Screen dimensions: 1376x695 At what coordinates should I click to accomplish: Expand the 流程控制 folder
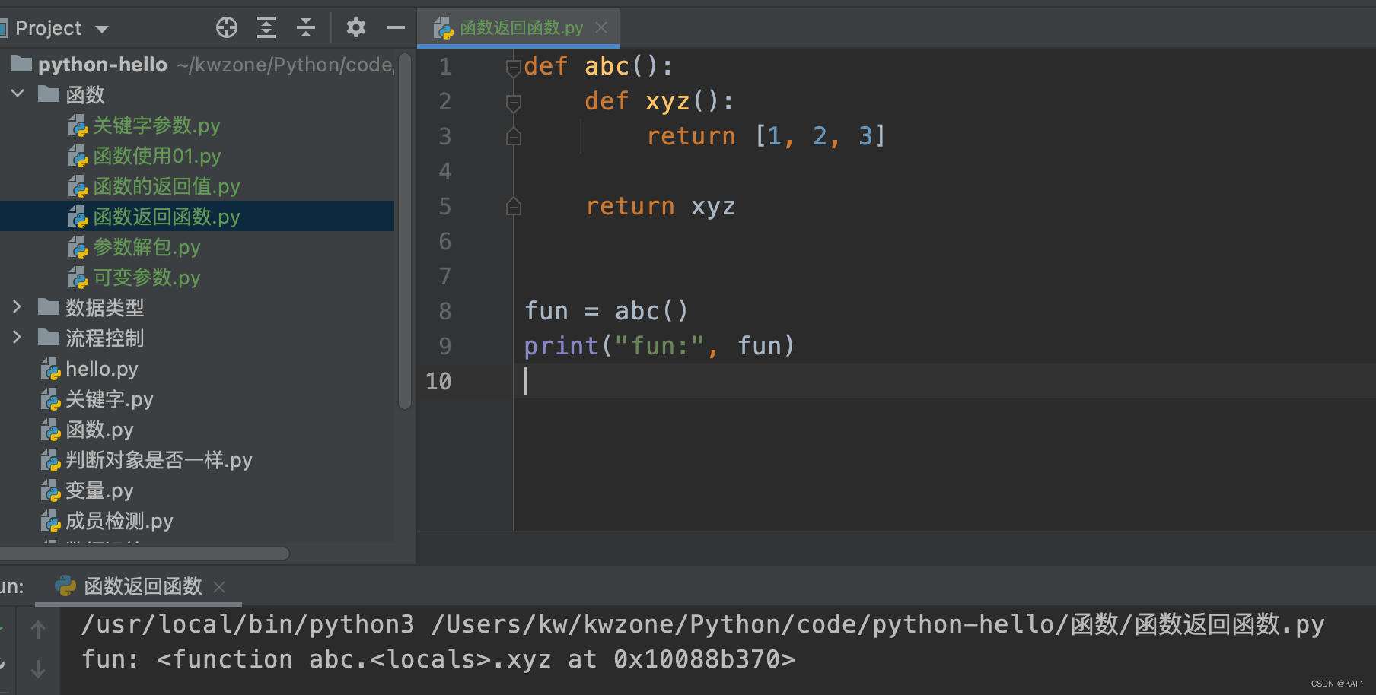point(18,338)
